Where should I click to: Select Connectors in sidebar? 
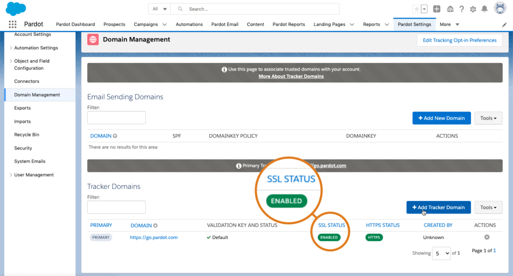click(27, 81)
